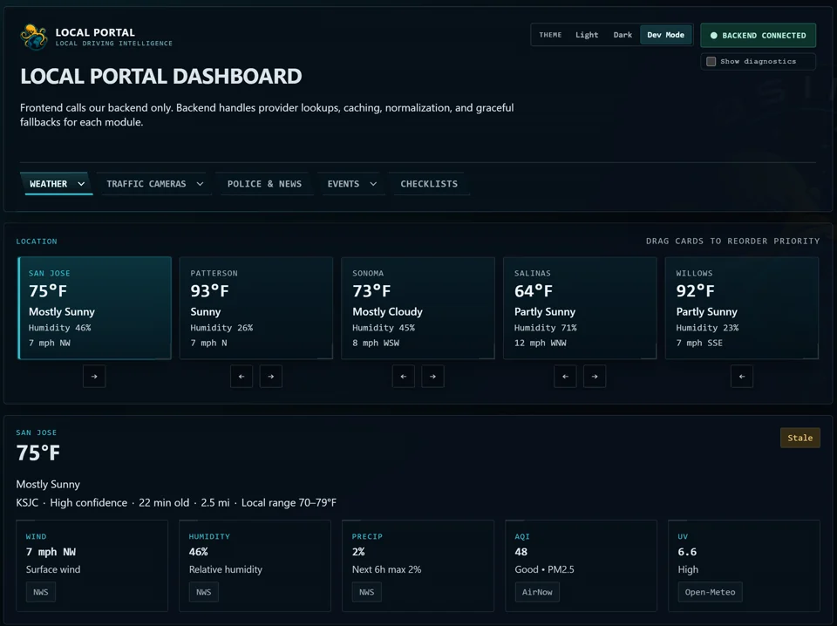Click the Backend Connected status button

tap(758, 35)
